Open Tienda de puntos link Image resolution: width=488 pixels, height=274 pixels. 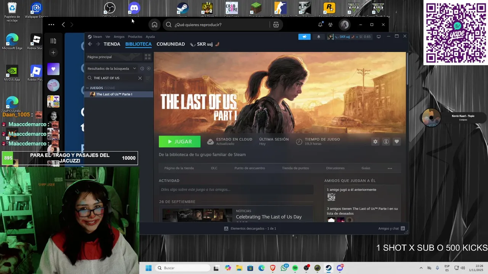(x=295, y=168)
